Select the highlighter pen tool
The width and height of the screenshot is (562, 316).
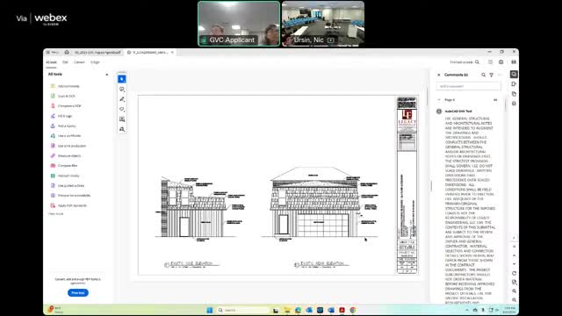click(122, 99)
